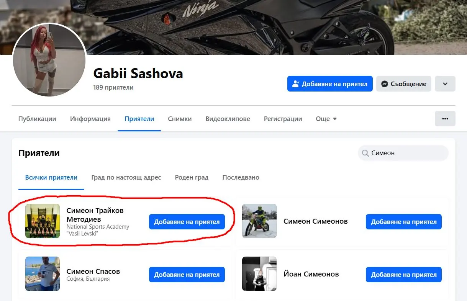The image size is (467, 301).
Task: Go to the Видеоклипове tab
Action: 228,119
